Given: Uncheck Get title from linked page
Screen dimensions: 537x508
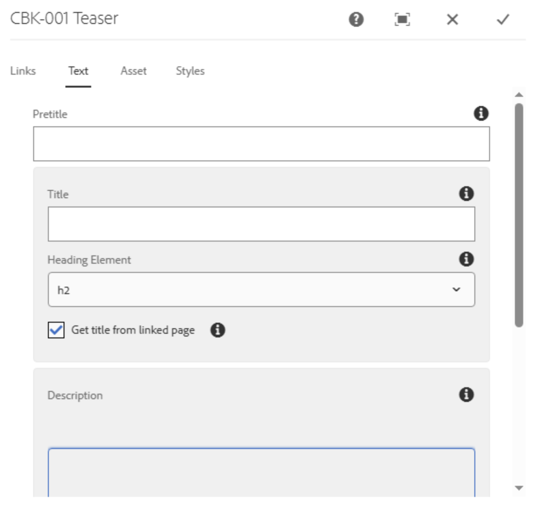Looking at the screenshot, I should pyautogui.click(x=56, y=330).
